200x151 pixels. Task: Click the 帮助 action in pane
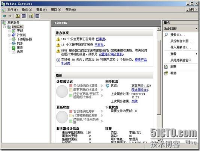pos(173,73)
